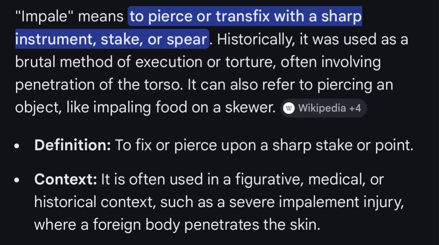The image size is (439, 245).
Task: Click the bold "Definition:" label
Action: tap(73, 146)
